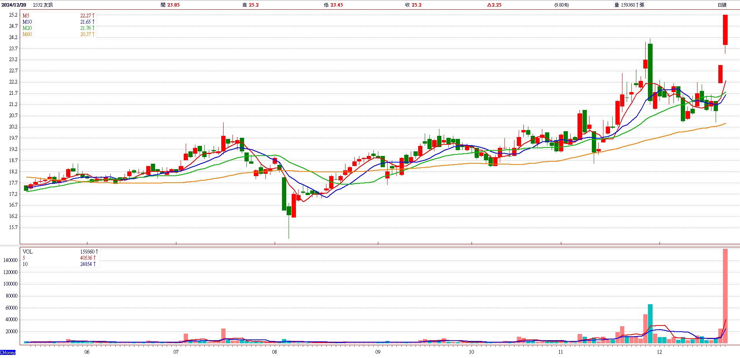Click the M10 moving average legend label
This screenshot has height=358, width=740.
click(27, 22)
